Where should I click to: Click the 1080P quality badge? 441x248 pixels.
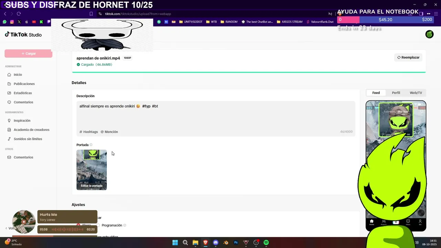tap(127, 58)
